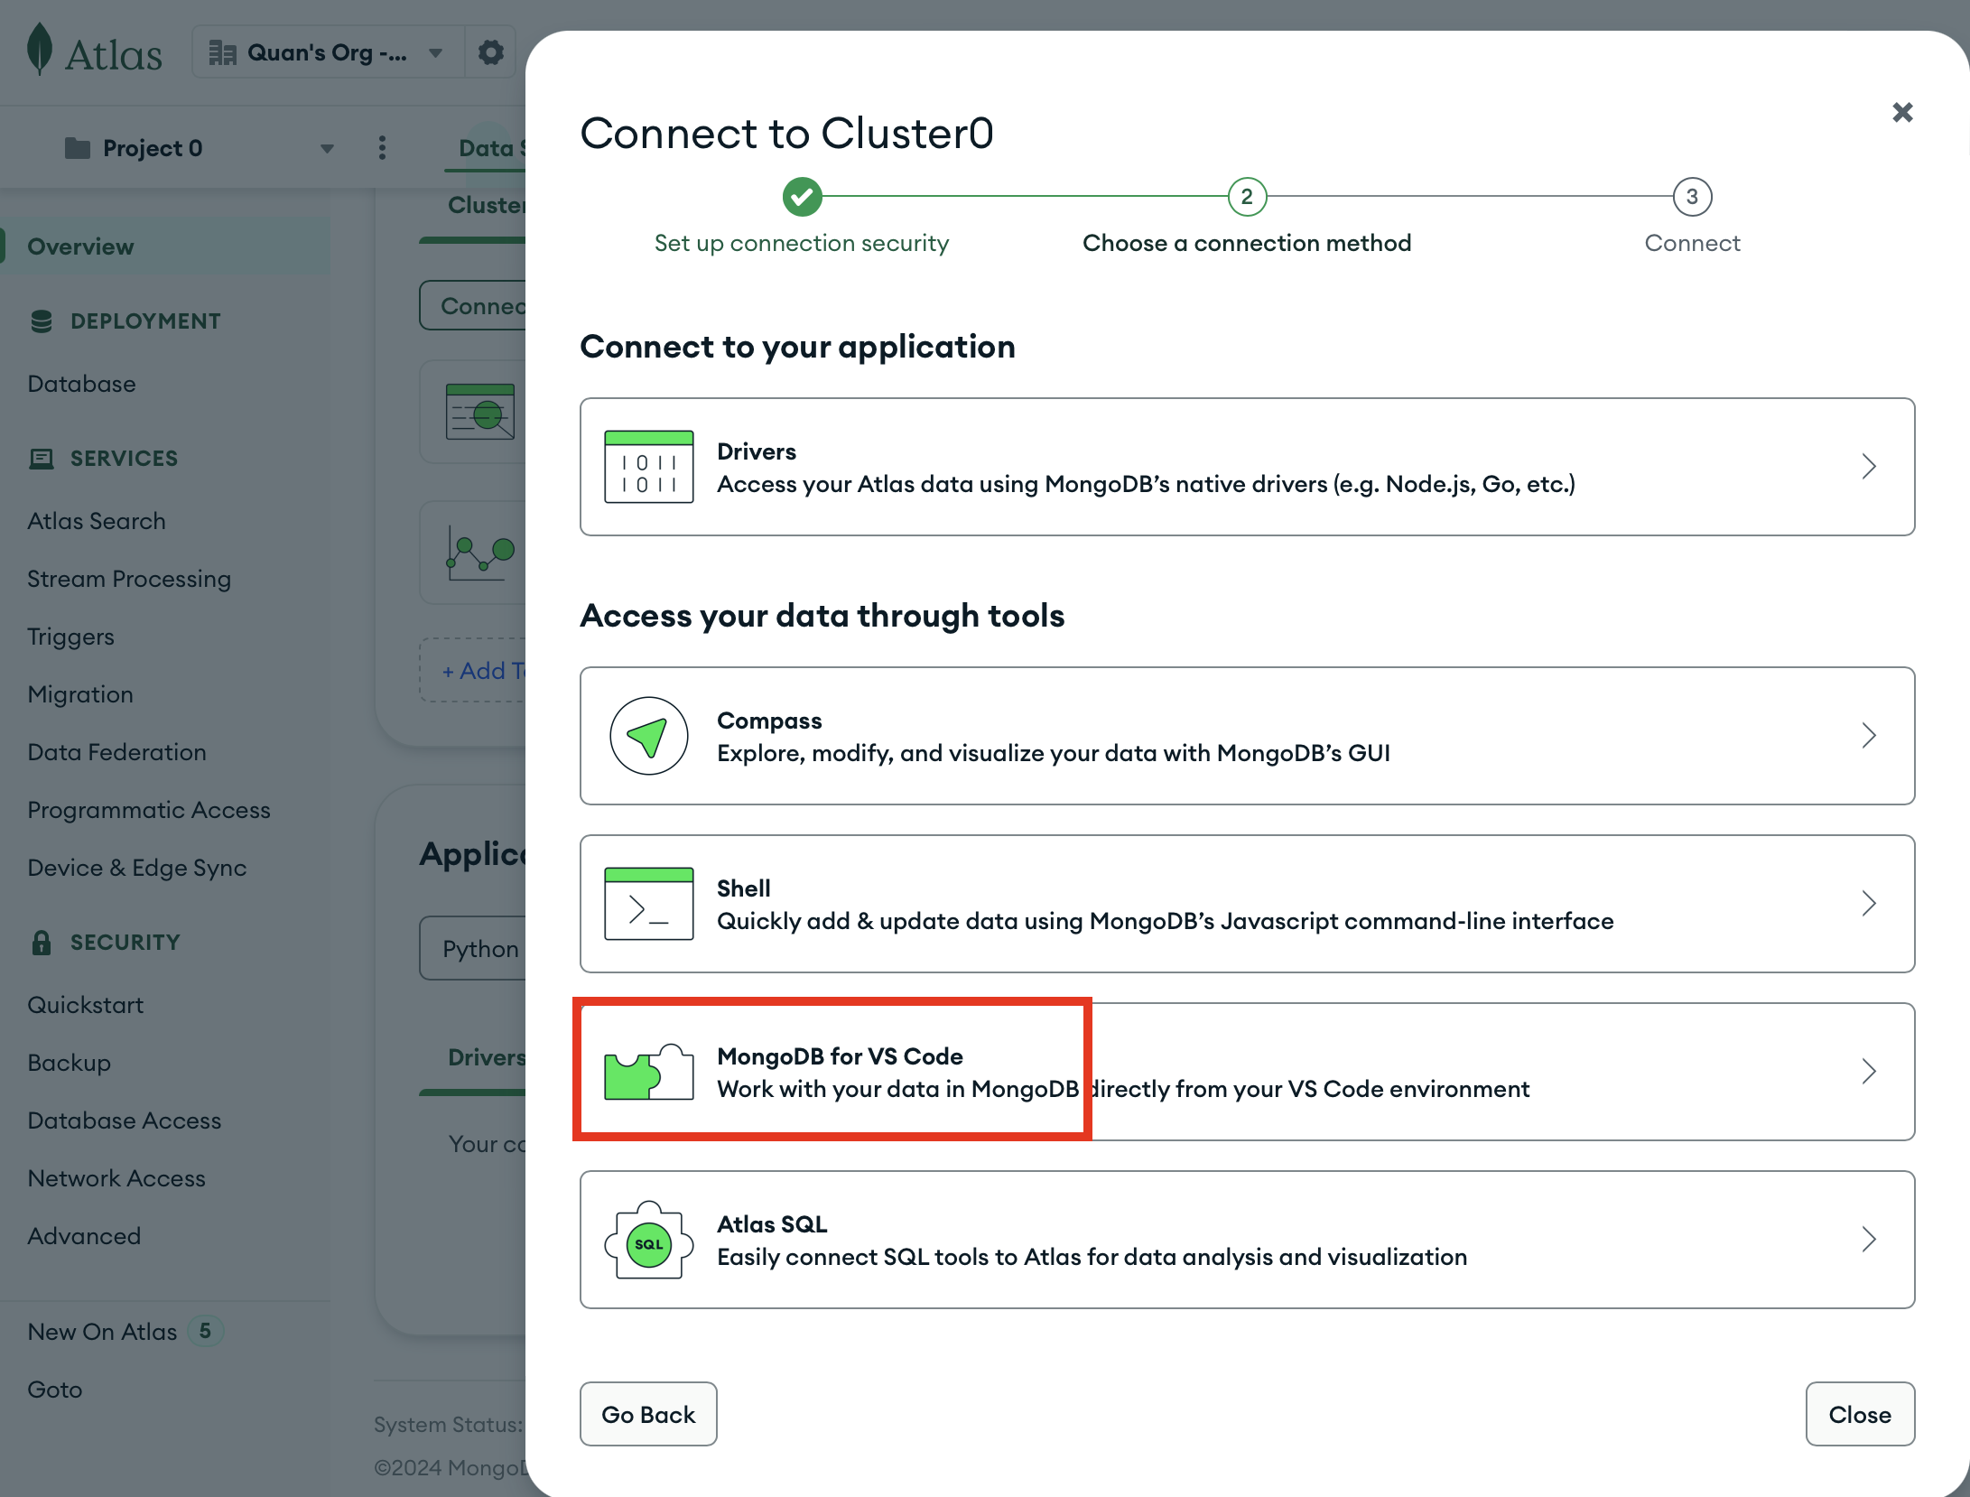Click the Security lock icon
The image size is (1970, 1497).
[x=42, y=943]
